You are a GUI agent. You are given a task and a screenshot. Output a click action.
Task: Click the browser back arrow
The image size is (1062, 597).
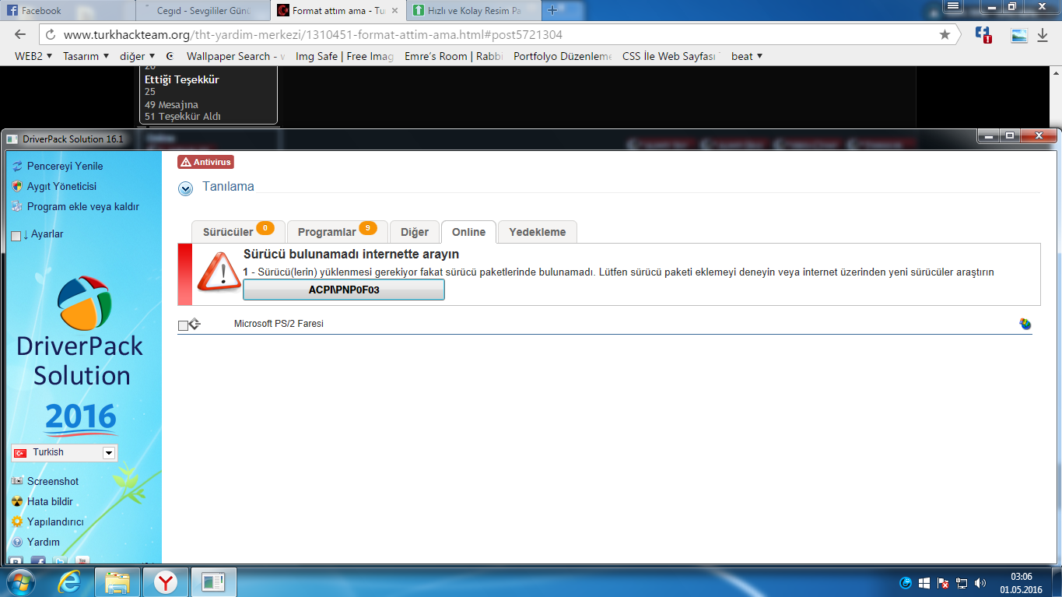20,35
